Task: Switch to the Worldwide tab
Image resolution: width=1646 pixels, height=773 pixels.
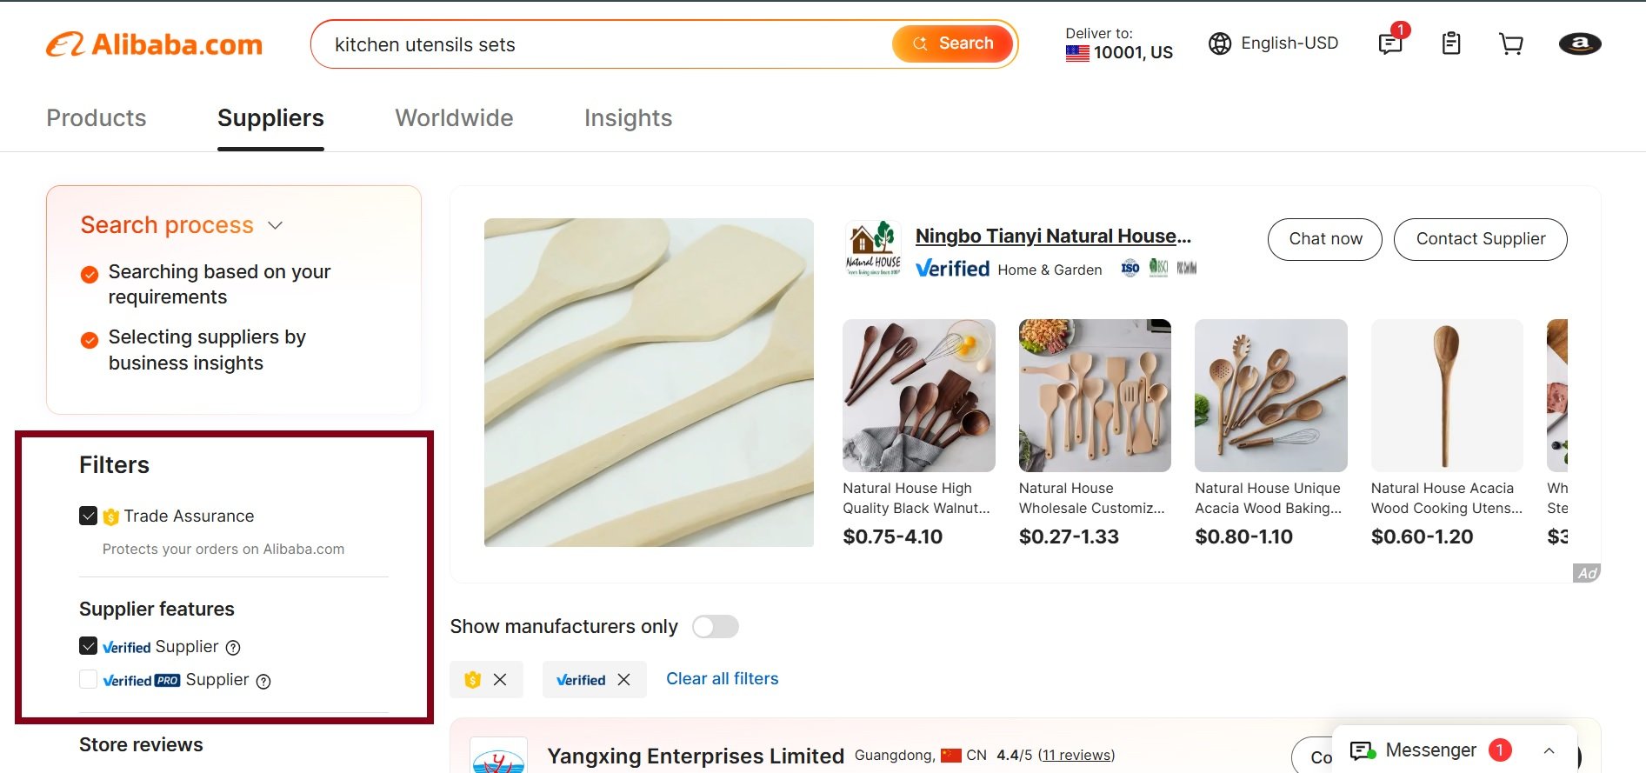Action: coord(454,118)
